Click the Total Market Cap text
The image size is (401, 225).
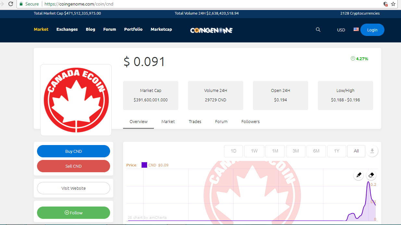pos(67,13)
